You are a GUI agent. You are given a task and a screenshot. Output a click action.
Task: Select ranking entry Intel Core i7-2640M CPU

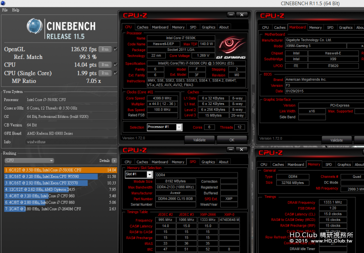coord(60,209)
